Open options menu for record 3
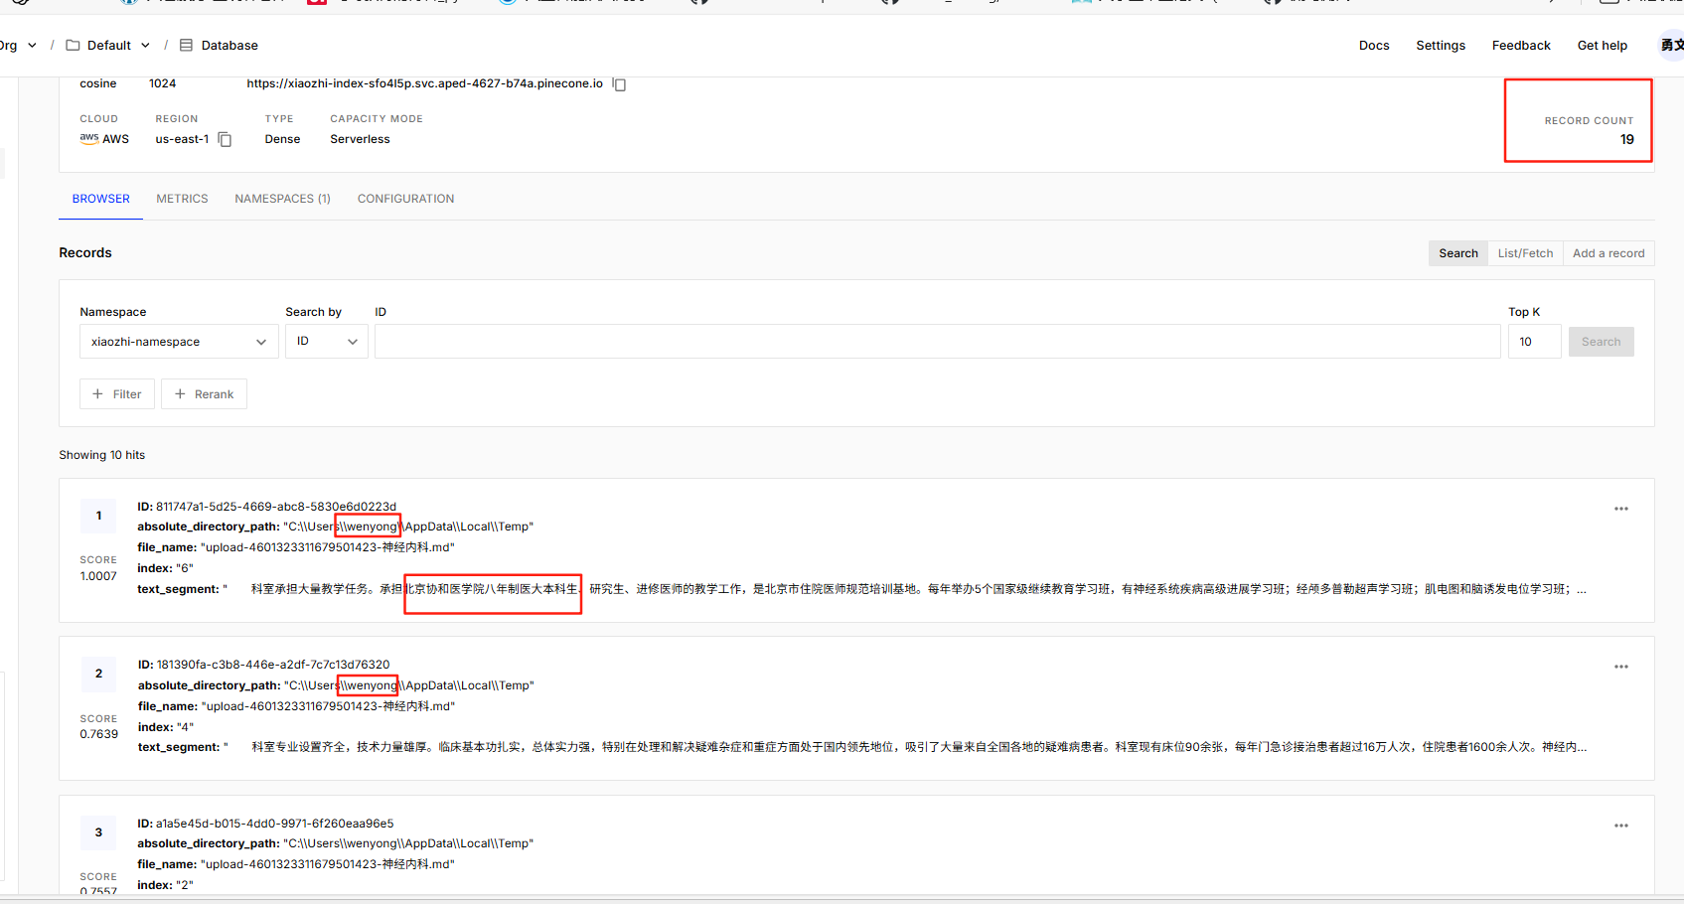This screenshot has height=904, width=1684. 1620,826
